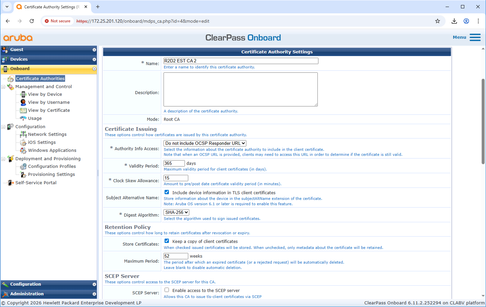Toggle Keep a copy of client certificates
Image resolution: width=486 pixels, height=307 pixels.
pyautogui.click(x=167, y=241)
